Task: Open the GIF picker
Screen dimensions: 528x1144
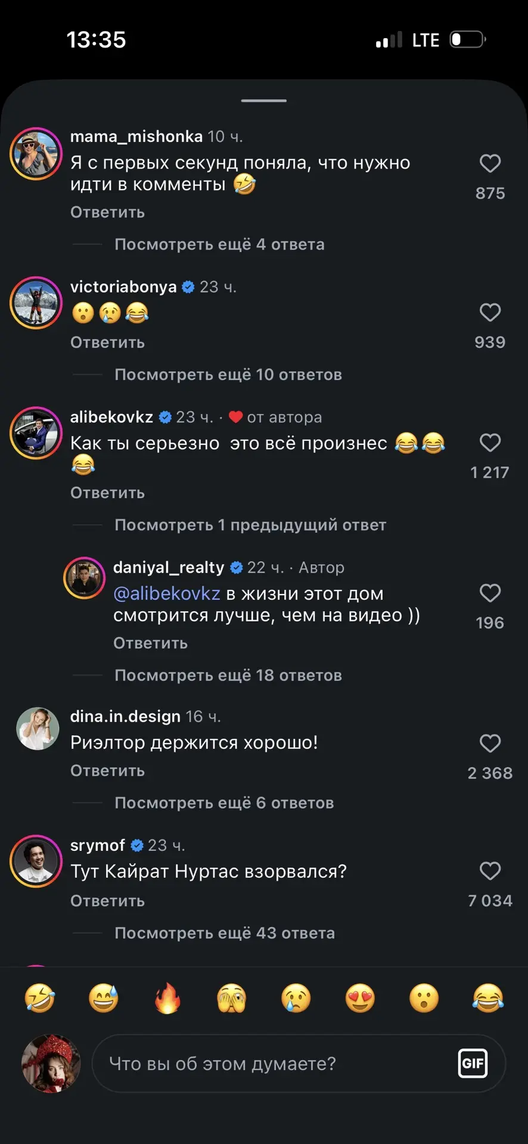Action: coord(473,1064)
